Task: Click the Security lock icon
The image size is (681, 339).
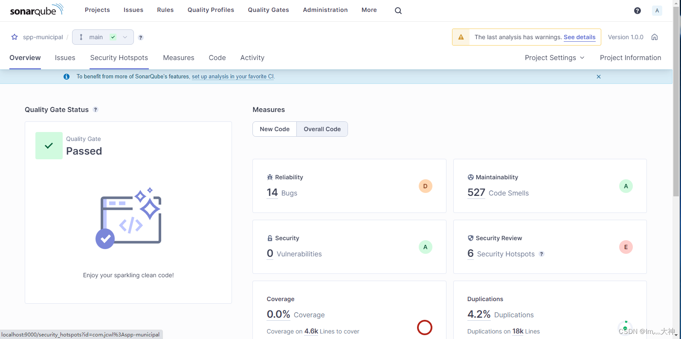Action: tap(270, 238)
